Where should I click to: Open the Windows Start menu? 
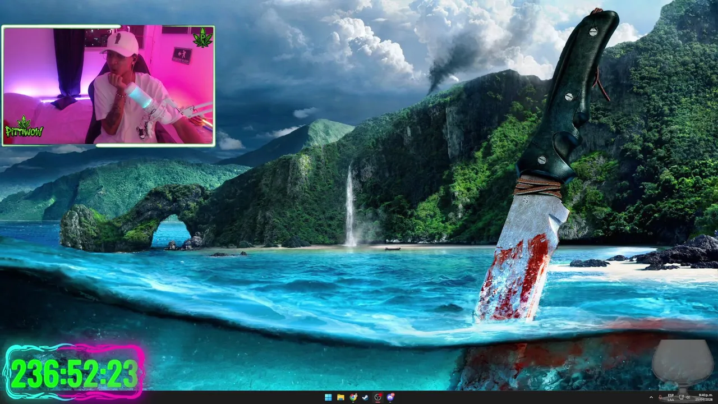(x=328, y=397)
